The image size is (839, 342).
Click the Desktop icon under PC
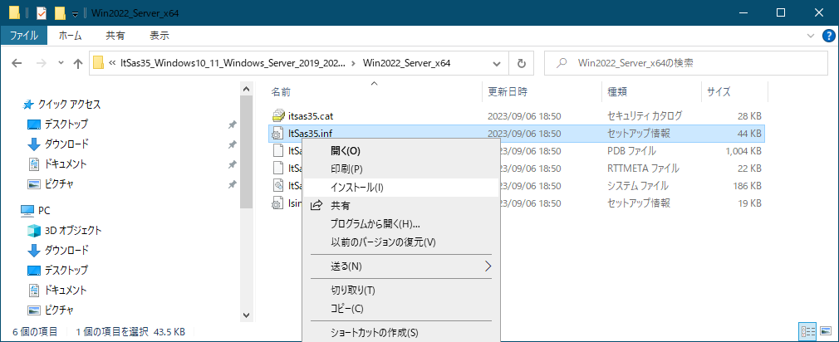(x=34, y=270)
